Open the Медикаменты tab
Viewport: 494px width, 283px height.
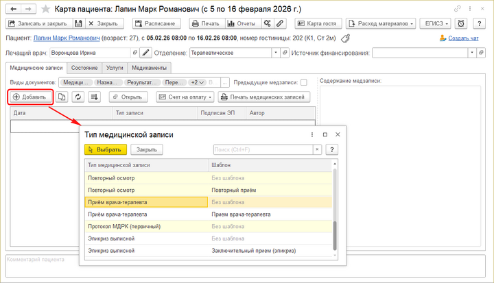pyautogui.click(x=149, y=68)
